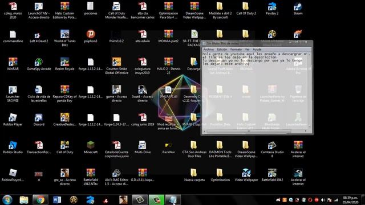Select the alta edwin PDF icon
This screenshot has width=365, height=205.
pyautogui.click(x=143, y=36)
